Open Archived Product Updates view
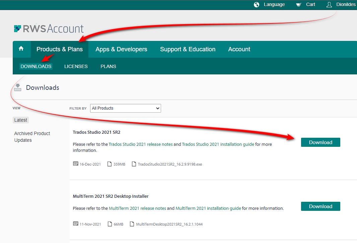This screenshot has height=243, width=357. tap(32, 137)
